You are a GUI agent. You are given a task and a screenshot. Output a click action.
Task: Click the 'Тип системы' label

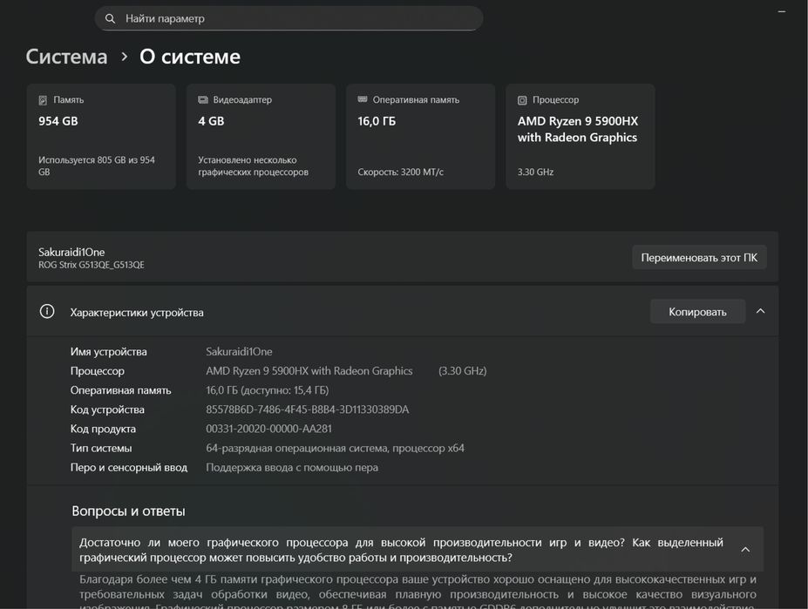101,448
